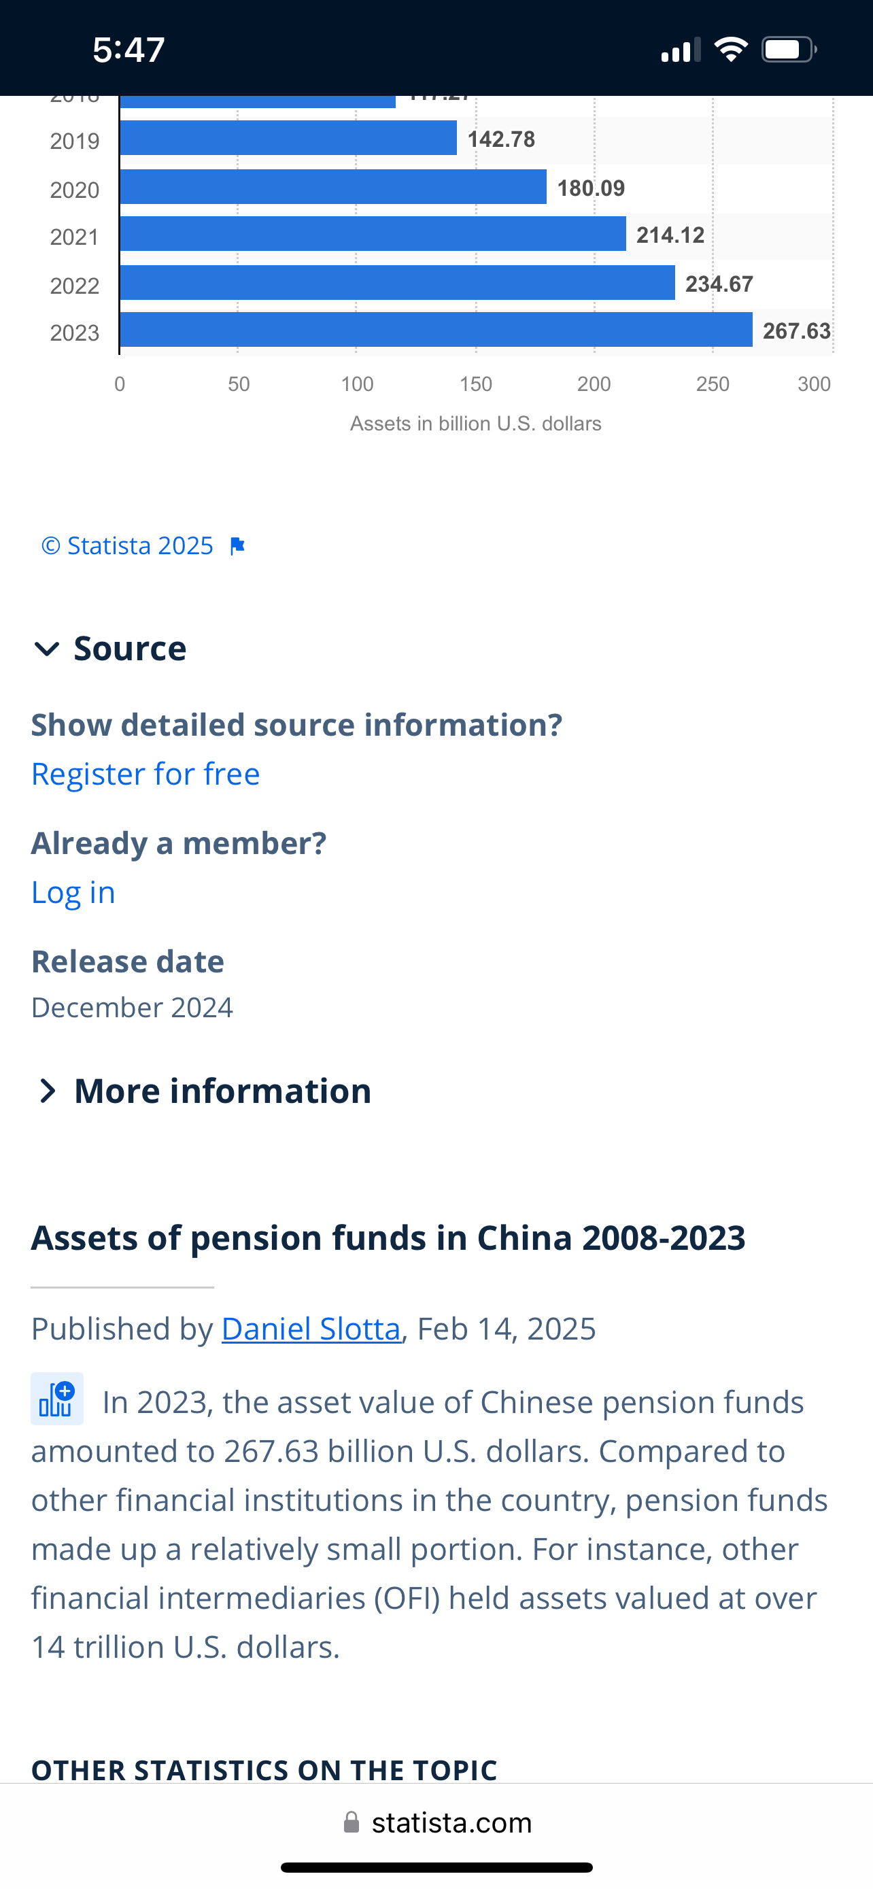Select the 2022 bar showing 234.67
Viewport: 873px width, 1889px height.
tap(397, 283)
